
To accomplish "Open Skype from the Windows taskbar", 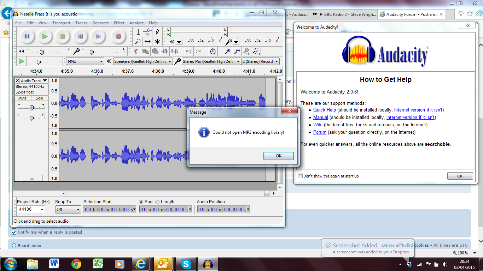I will click(x=186, y=264).
